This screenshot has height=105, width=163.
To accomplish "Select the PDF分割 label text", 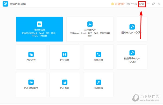I will [x=65, y=60].
